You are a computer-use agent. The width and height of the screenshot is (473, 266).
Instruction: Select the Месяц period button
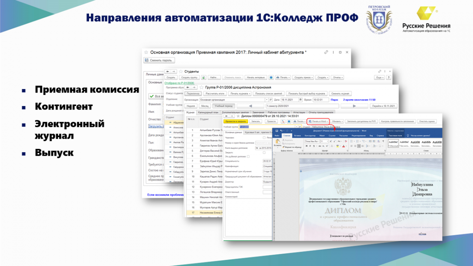pyautogui.click(x=205, y=106)
